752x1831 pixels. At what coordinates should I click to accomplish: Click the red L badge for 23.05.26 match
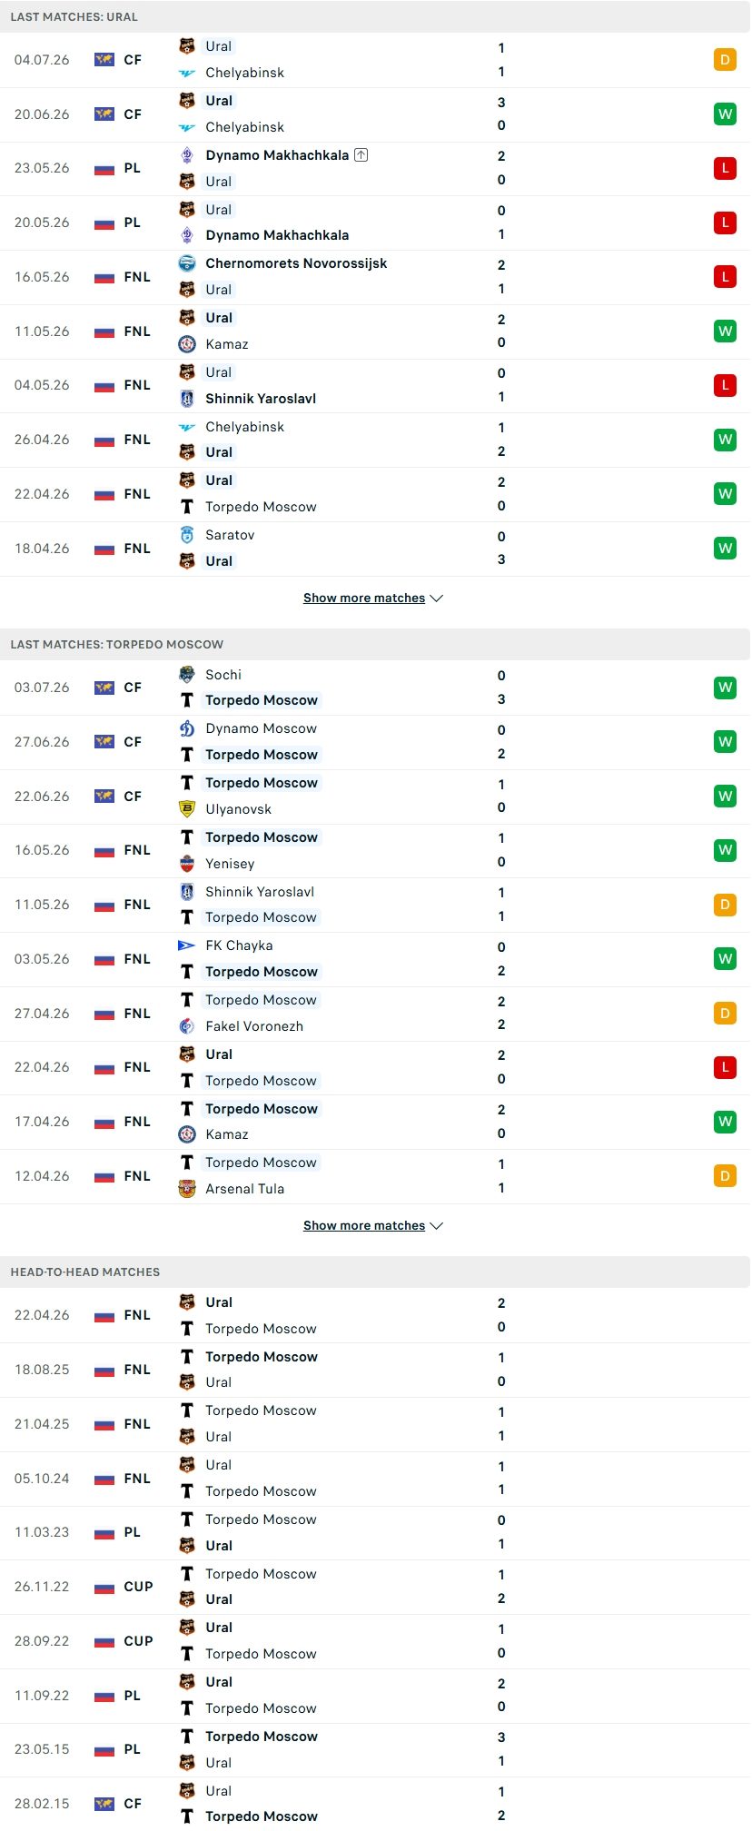click(x=725, y=168)
